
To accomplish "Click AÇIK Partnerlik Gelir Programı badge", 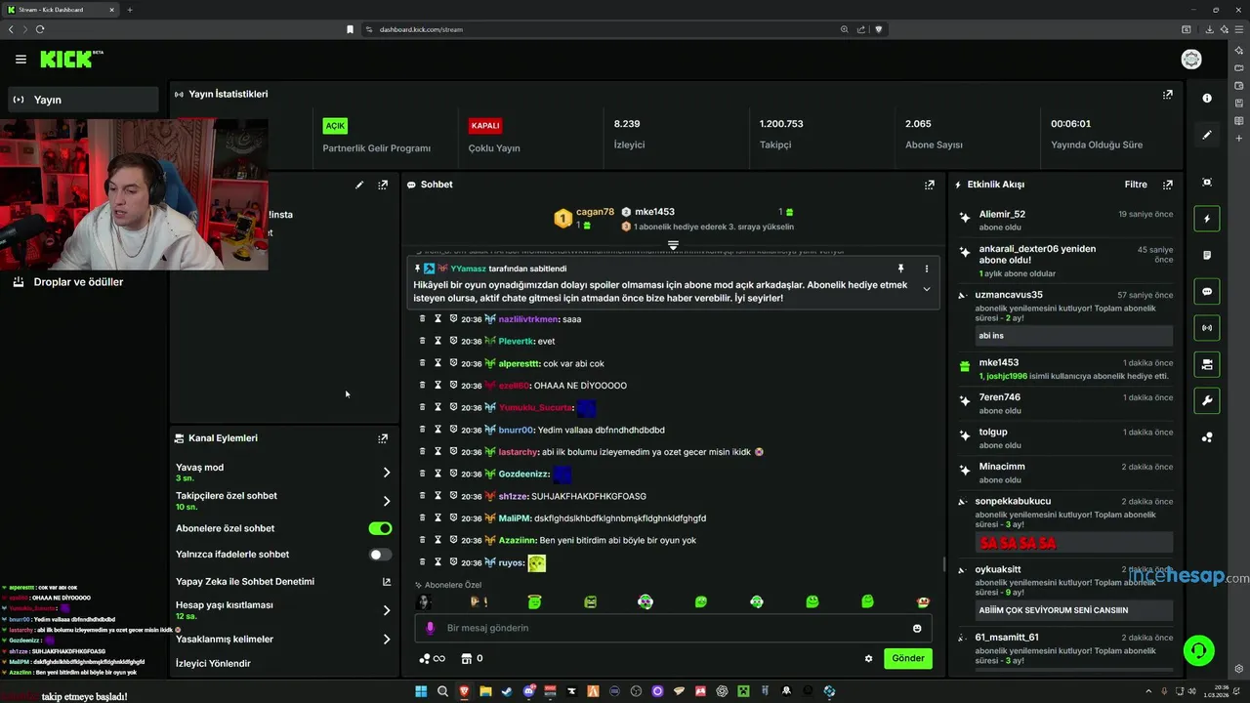I will [x=335, y=126].
